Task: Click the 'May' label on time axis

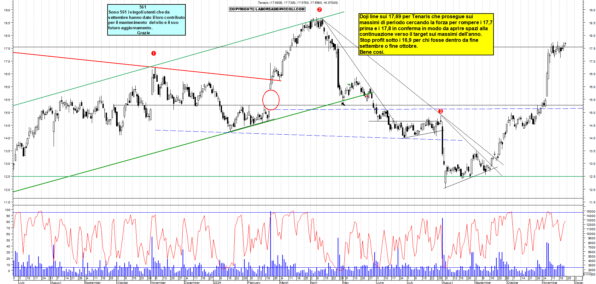Action: 346,282
